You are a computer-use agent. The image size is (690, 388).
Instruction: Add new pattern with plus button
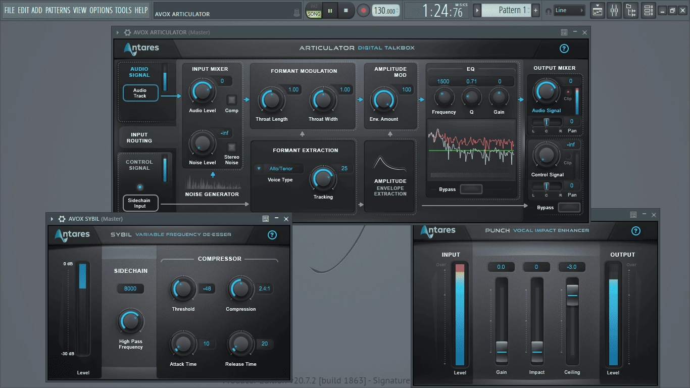[536, 10]
